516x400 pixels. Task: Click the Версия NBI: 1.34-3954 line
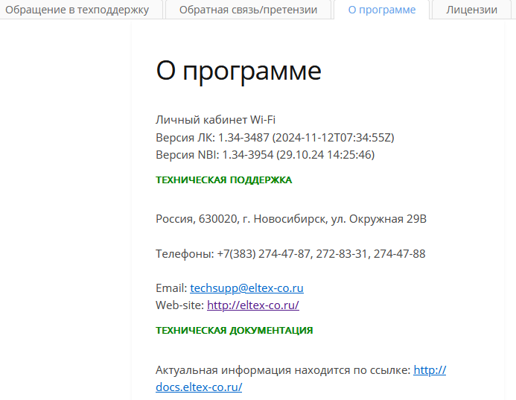265,155
